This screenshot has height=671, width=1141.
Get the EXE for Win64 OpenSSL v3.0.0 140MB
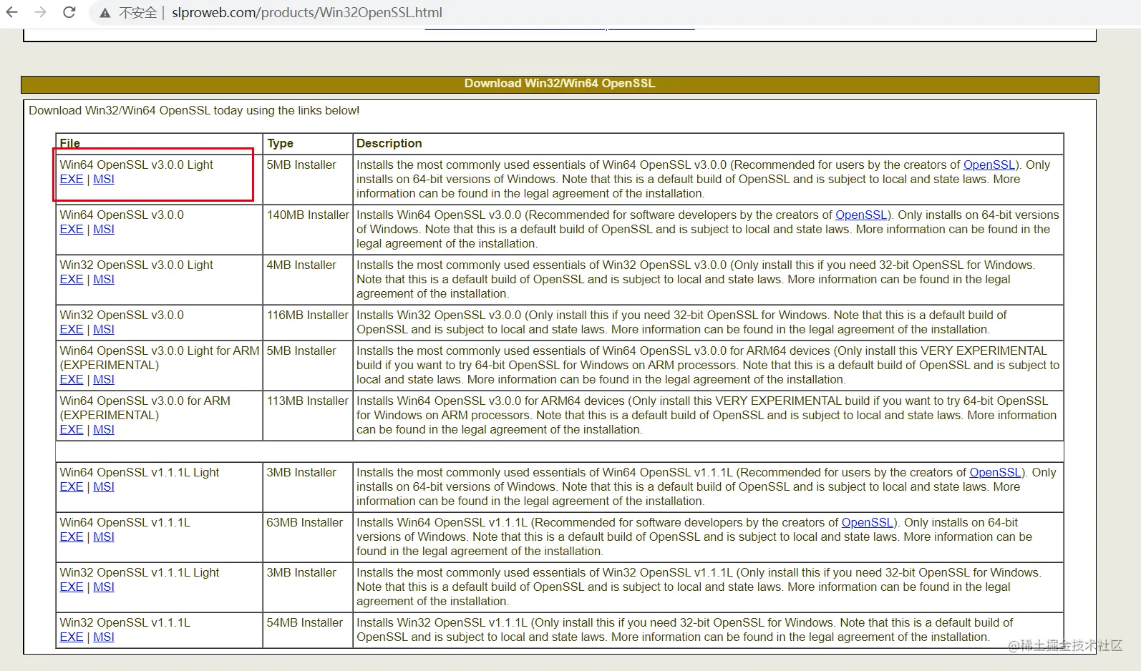tap(72, 229)
